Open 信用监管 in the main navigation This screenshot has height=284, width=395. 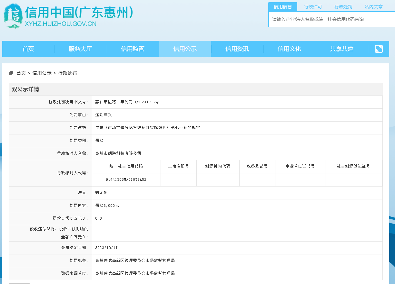pyautogui.click(x=133, y=49)
